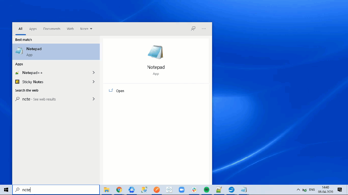Select 'ncte - See web results' entry

[x=56, y=99]
